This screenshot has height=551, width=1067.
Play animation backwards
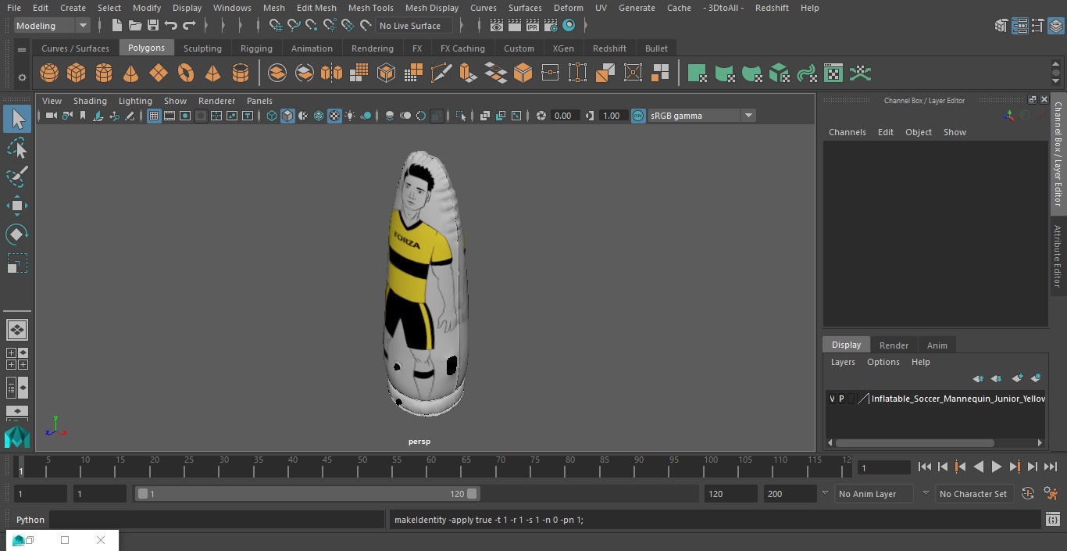(x=979, y=467)
